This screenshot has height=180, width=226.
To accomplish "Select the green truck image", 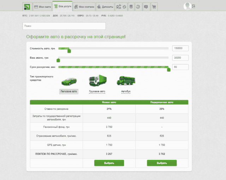I will click(x=96, y=81).
